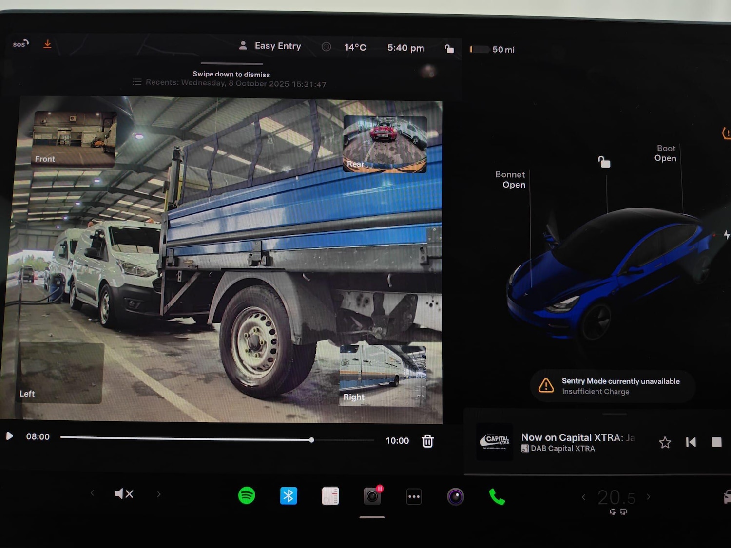Toggle the car lock icon in status bar

pos(449,48)
